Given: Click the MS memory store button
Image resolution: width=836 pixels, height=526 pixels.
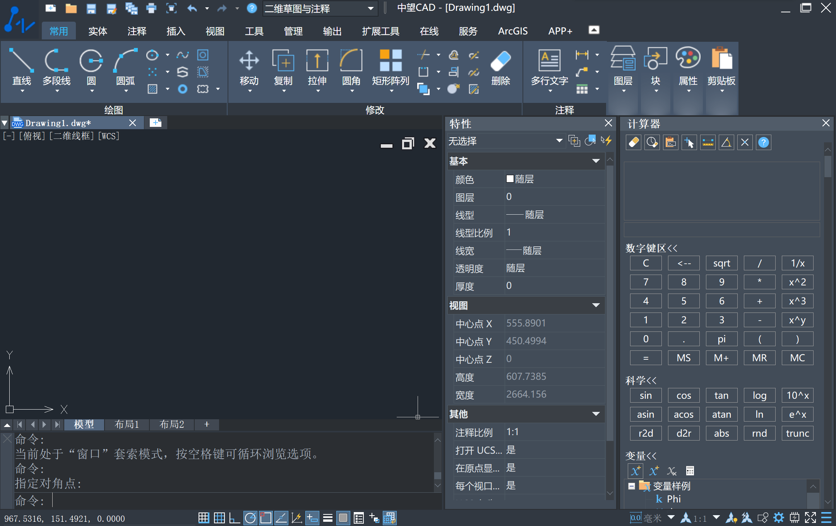Looking at the screenshot, I should tap(684, 358).
